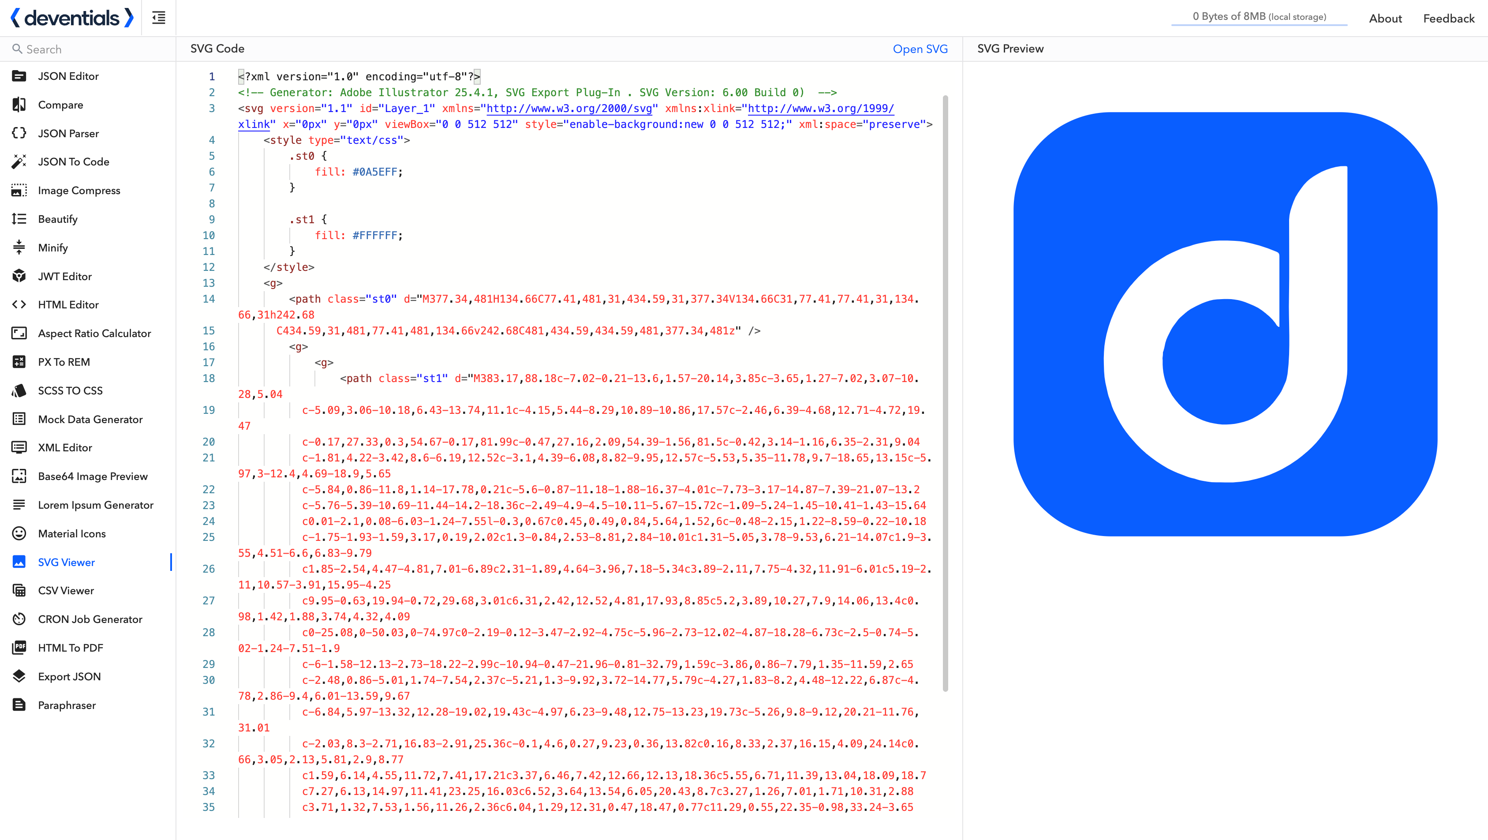The width and height of the screenshot is (1488, 840).
Task: Click the Beautify icon
Action: point(19,219)
